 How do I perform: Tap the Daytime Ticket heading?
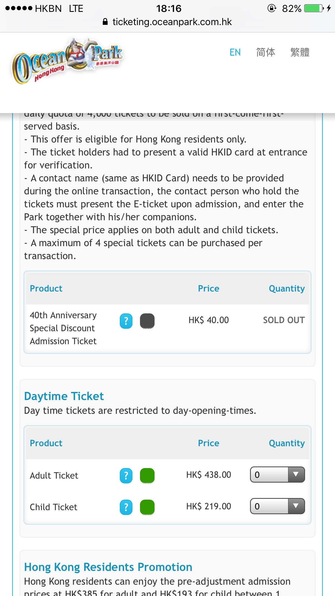point(64,396)
